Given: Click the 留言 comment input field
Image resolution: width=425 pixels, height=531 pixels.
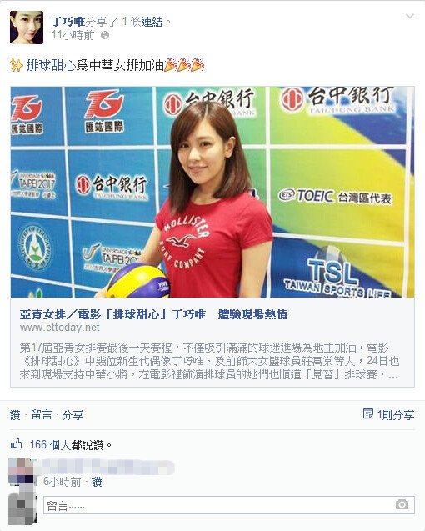Looking at the screenshot, I should pos(229,505).
